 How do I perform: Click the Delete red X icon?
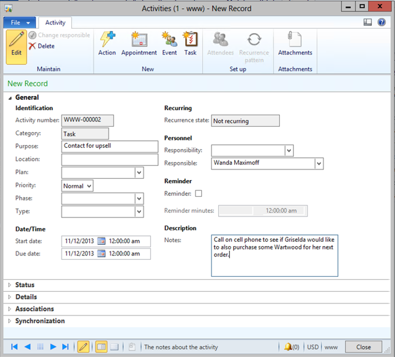(x=32, y=46)
